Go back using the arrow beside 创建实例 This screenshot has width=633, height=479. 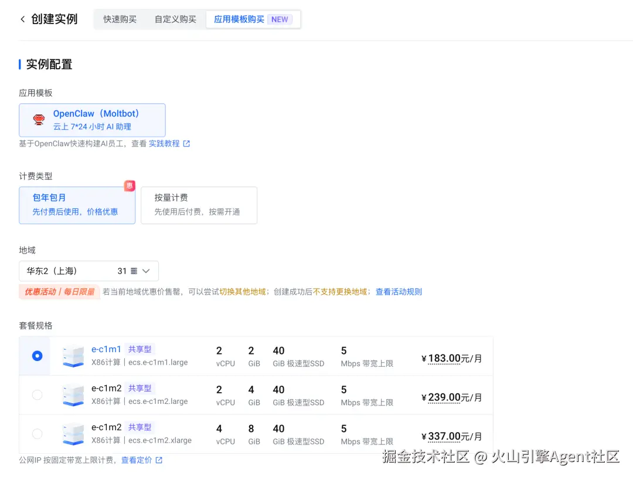coord(23,19)
